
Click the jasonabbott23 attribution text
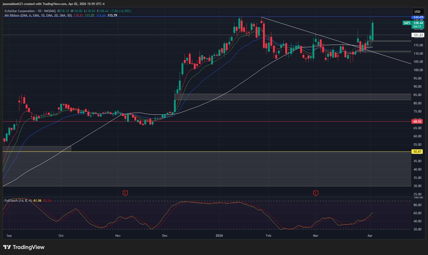[x=53, y=4]
